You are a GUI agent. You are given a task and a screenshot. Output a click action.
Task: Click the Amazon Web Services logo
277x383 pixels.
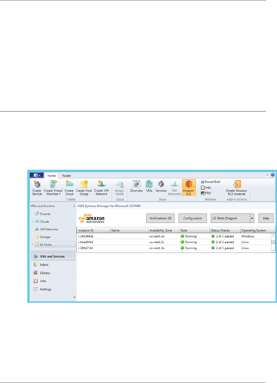(x=91, y=218)
